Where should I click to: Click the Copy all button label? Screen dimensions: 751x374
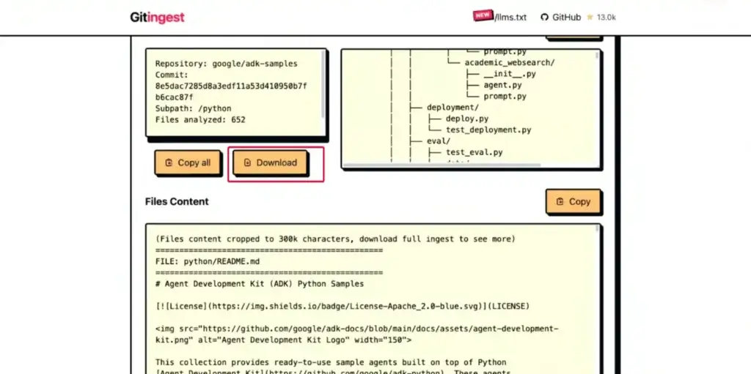tap(194, 162)
